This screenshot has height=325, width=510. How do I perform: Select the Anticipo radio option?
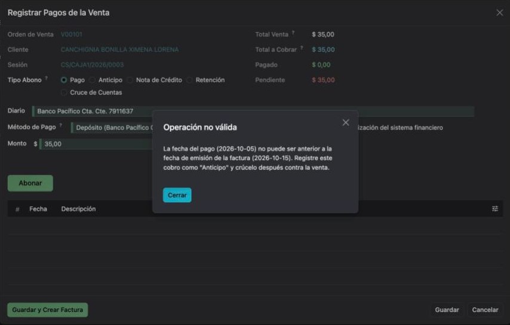click(x=93, y=80)
